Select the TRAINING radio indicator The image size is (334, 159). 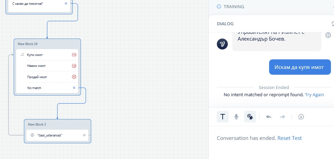pos(219,6)
